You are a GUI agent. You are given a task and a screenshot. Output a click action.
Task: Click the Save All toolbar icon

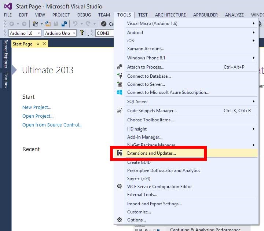click(64, 24)
